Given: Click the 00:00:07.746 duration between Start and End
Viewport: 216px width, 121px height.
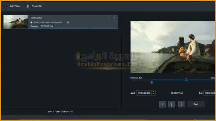Looking at the screenshot, I should point(177,93).
